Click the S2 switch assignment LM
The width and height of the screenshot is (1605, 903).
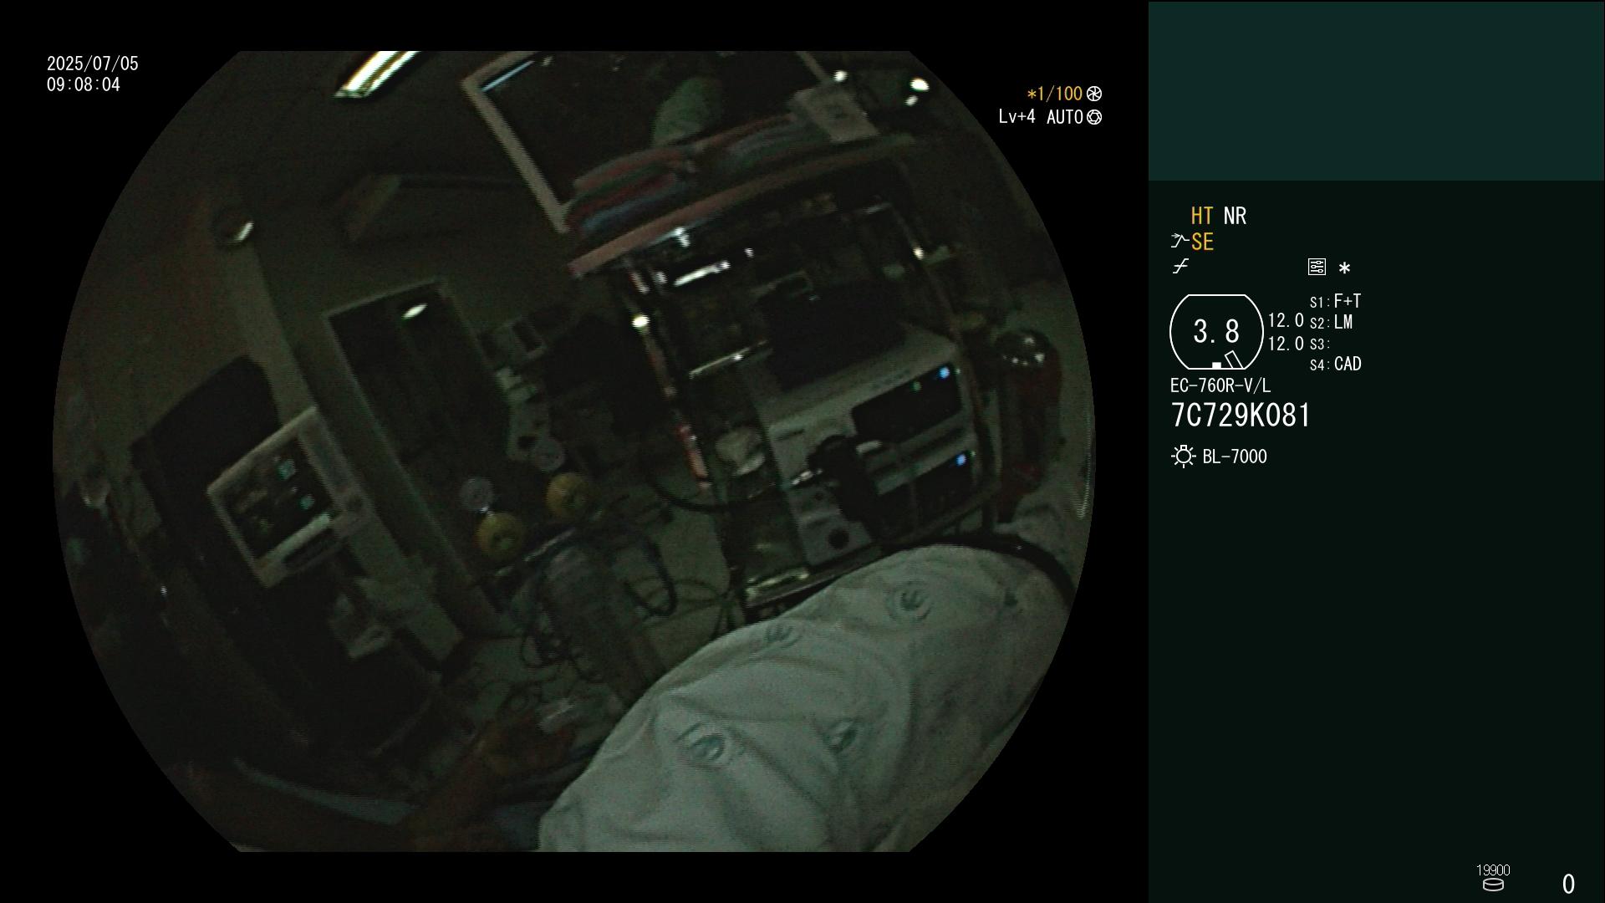pos(1343,322)
